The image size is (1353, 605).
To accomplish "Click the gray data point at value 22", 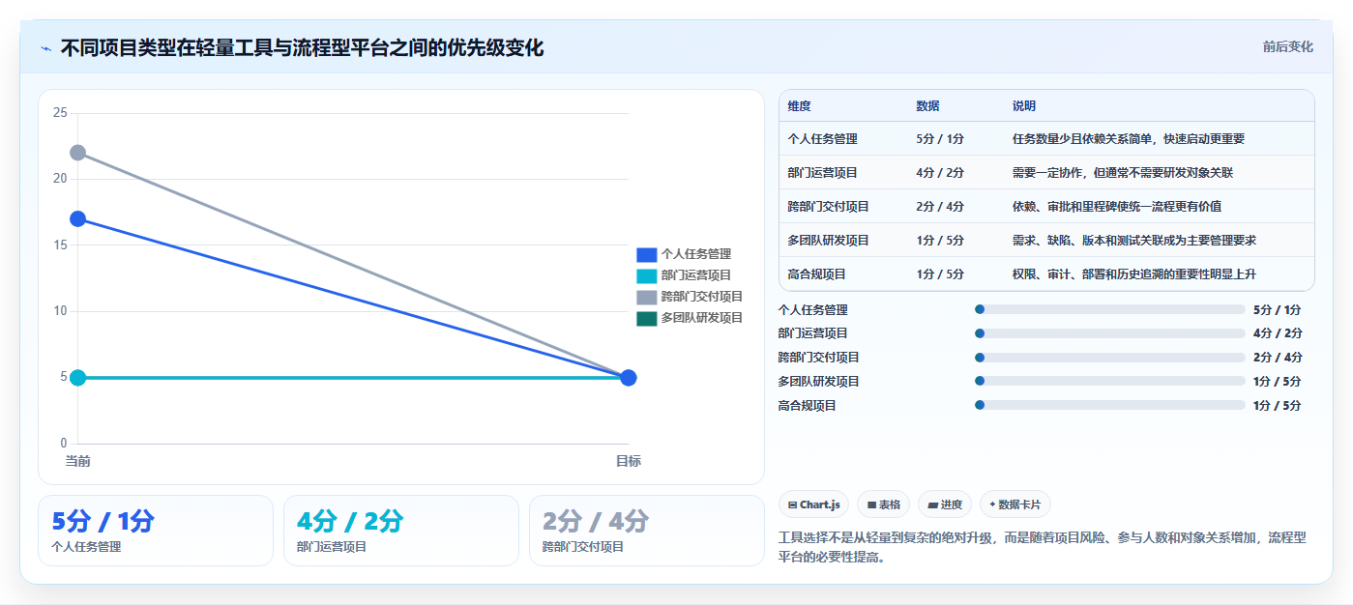I will tap(78, 153).
